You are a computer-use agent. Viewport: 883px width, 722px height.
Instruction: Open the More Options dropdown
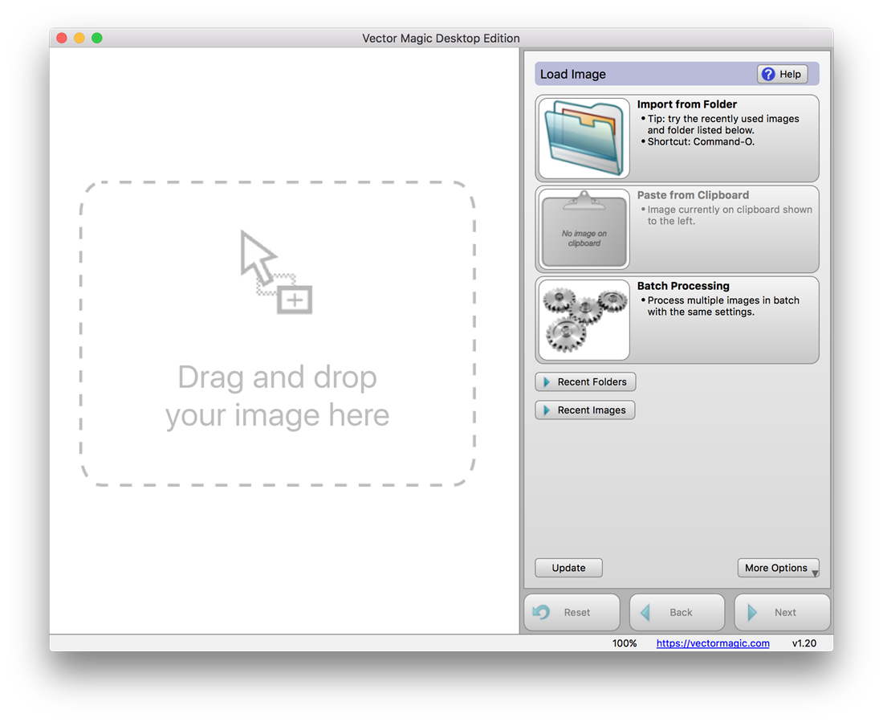pyautogui.click(x=778, y=567)
